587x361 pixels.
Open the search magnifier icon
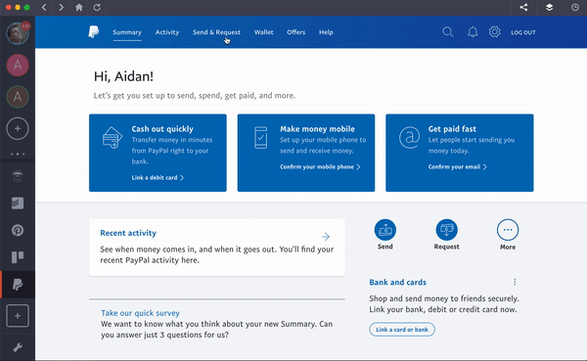448,32
